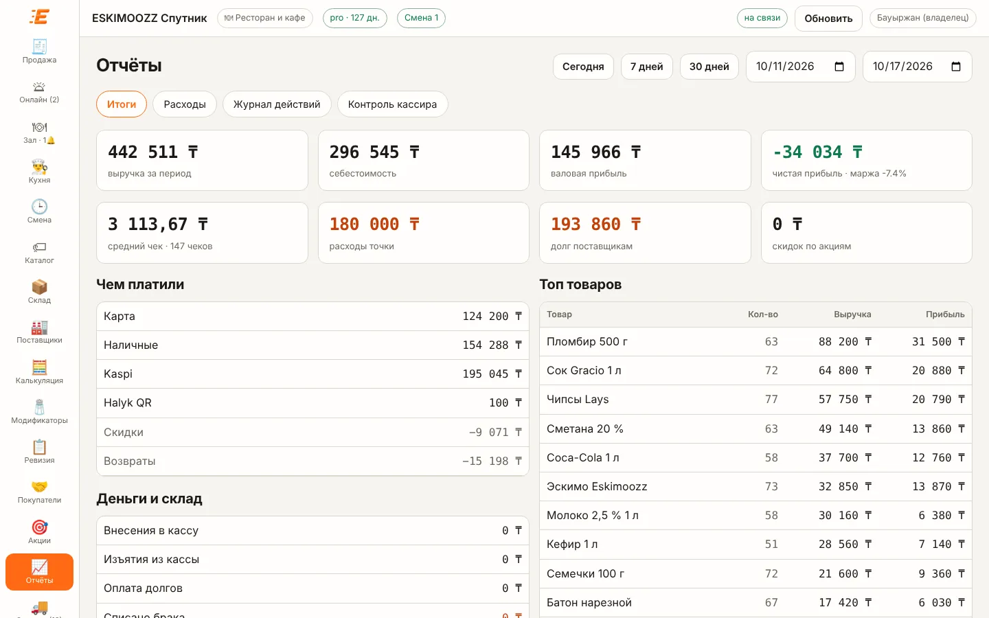This screenshot has height=618, width=989.
Task: Click the 442 511 ₸ выручка card
Action: pyautogui.click(x=202, y=160)
